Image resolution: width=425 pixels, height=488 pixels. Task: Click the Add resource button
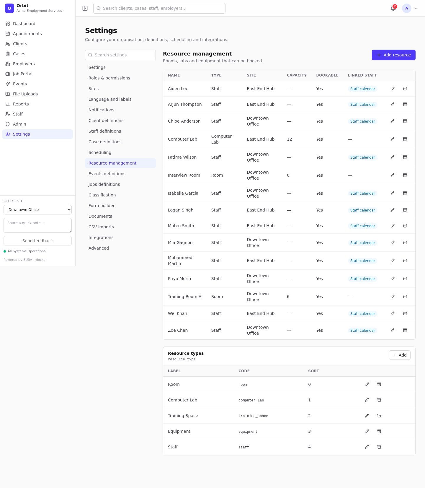click(x=393, y=55)
